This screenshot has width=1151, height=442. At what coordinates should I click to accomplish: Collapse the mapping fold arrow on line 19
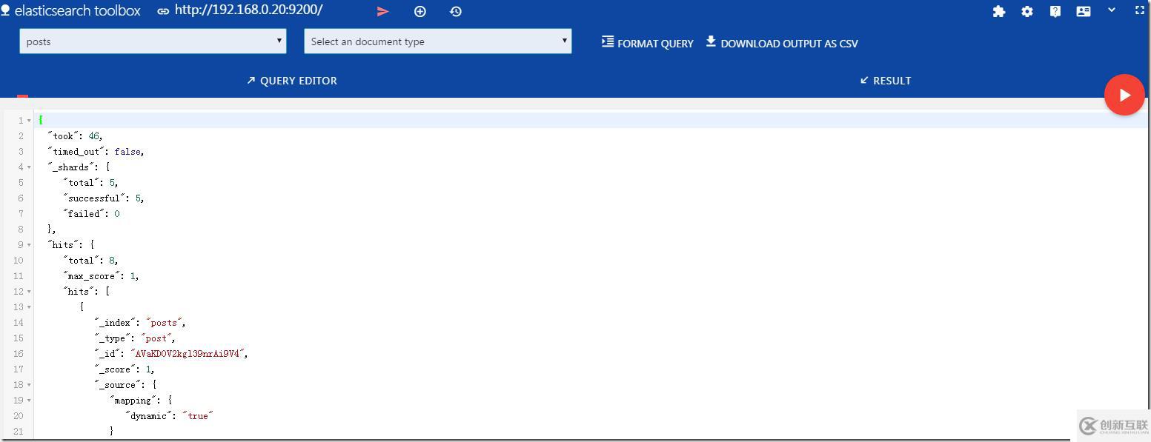click(29, 401)
